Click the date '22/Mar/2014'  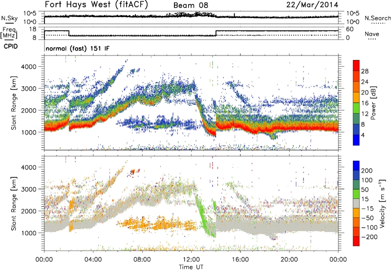pyautogui.click(x=312, y=5)
